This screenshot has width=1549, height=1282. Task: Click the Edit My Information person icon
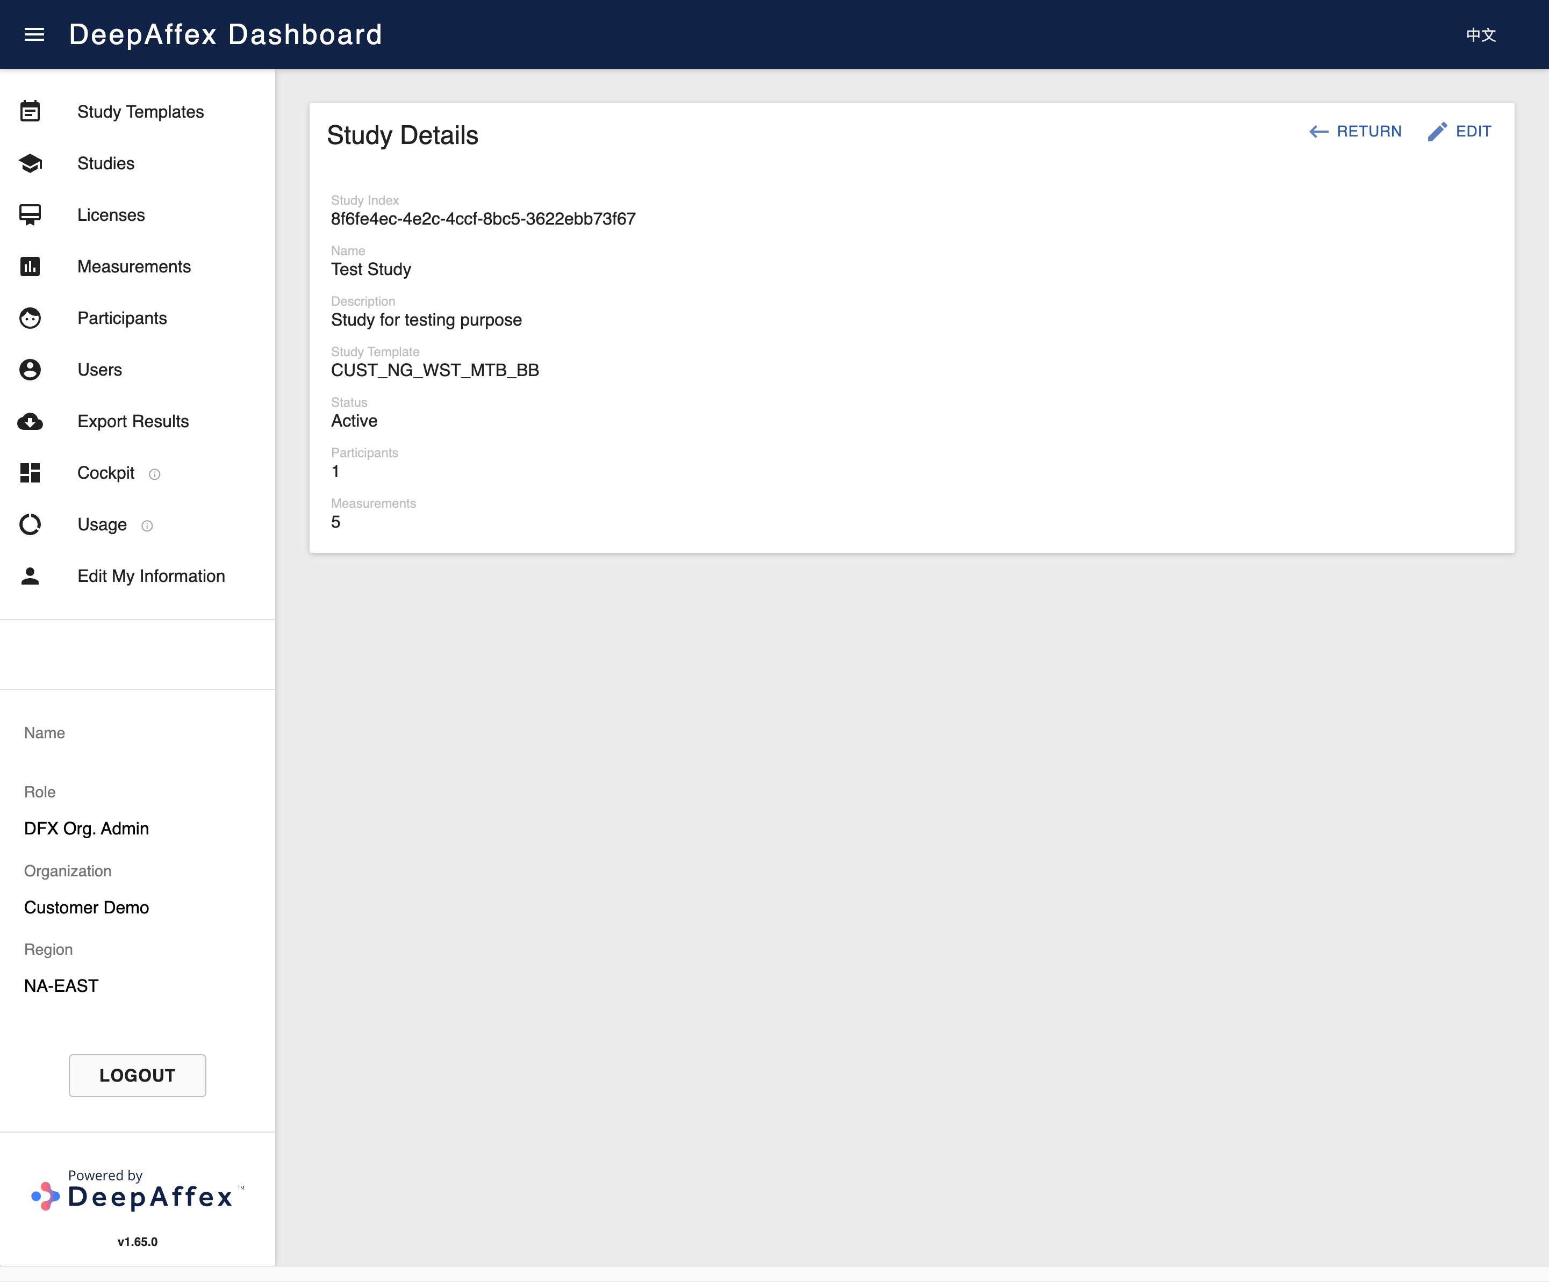[30, 576]
